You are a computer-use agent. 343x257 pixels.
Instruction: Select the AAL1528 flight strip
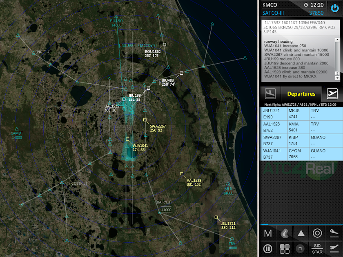(301, 127)
